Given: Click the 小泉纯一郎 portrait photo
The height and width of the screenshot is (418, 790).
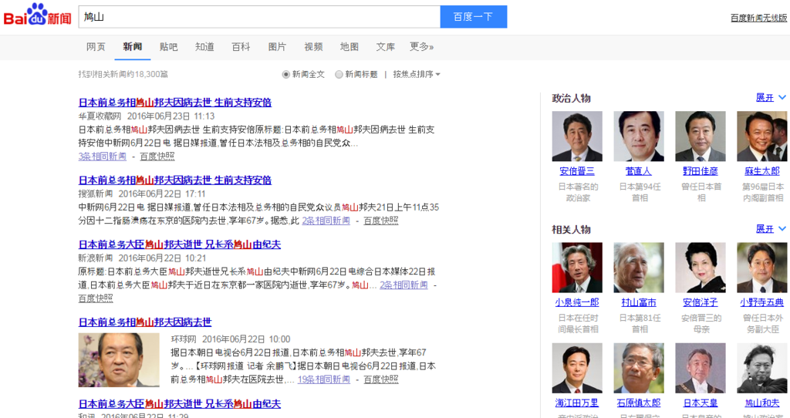Looking at the screenshot, I should (x=577, y=268).
